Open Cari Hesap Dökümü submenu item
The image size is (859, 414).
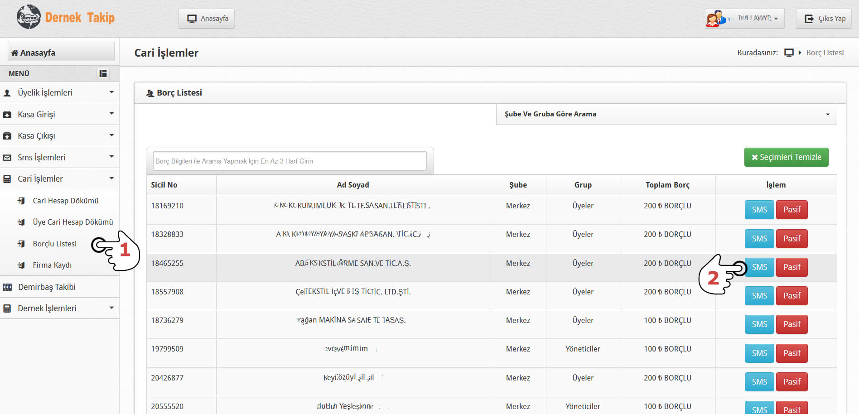click(65, 201)
